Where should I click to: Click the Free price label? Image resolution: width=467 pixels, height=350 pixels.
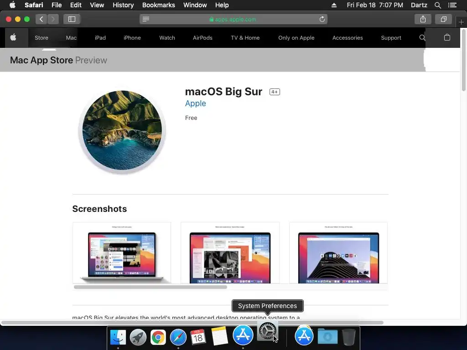[191, 118]
